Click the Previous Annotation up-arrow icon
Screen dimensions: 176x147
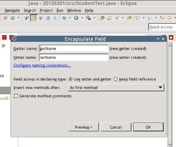[x=149, y=18]
